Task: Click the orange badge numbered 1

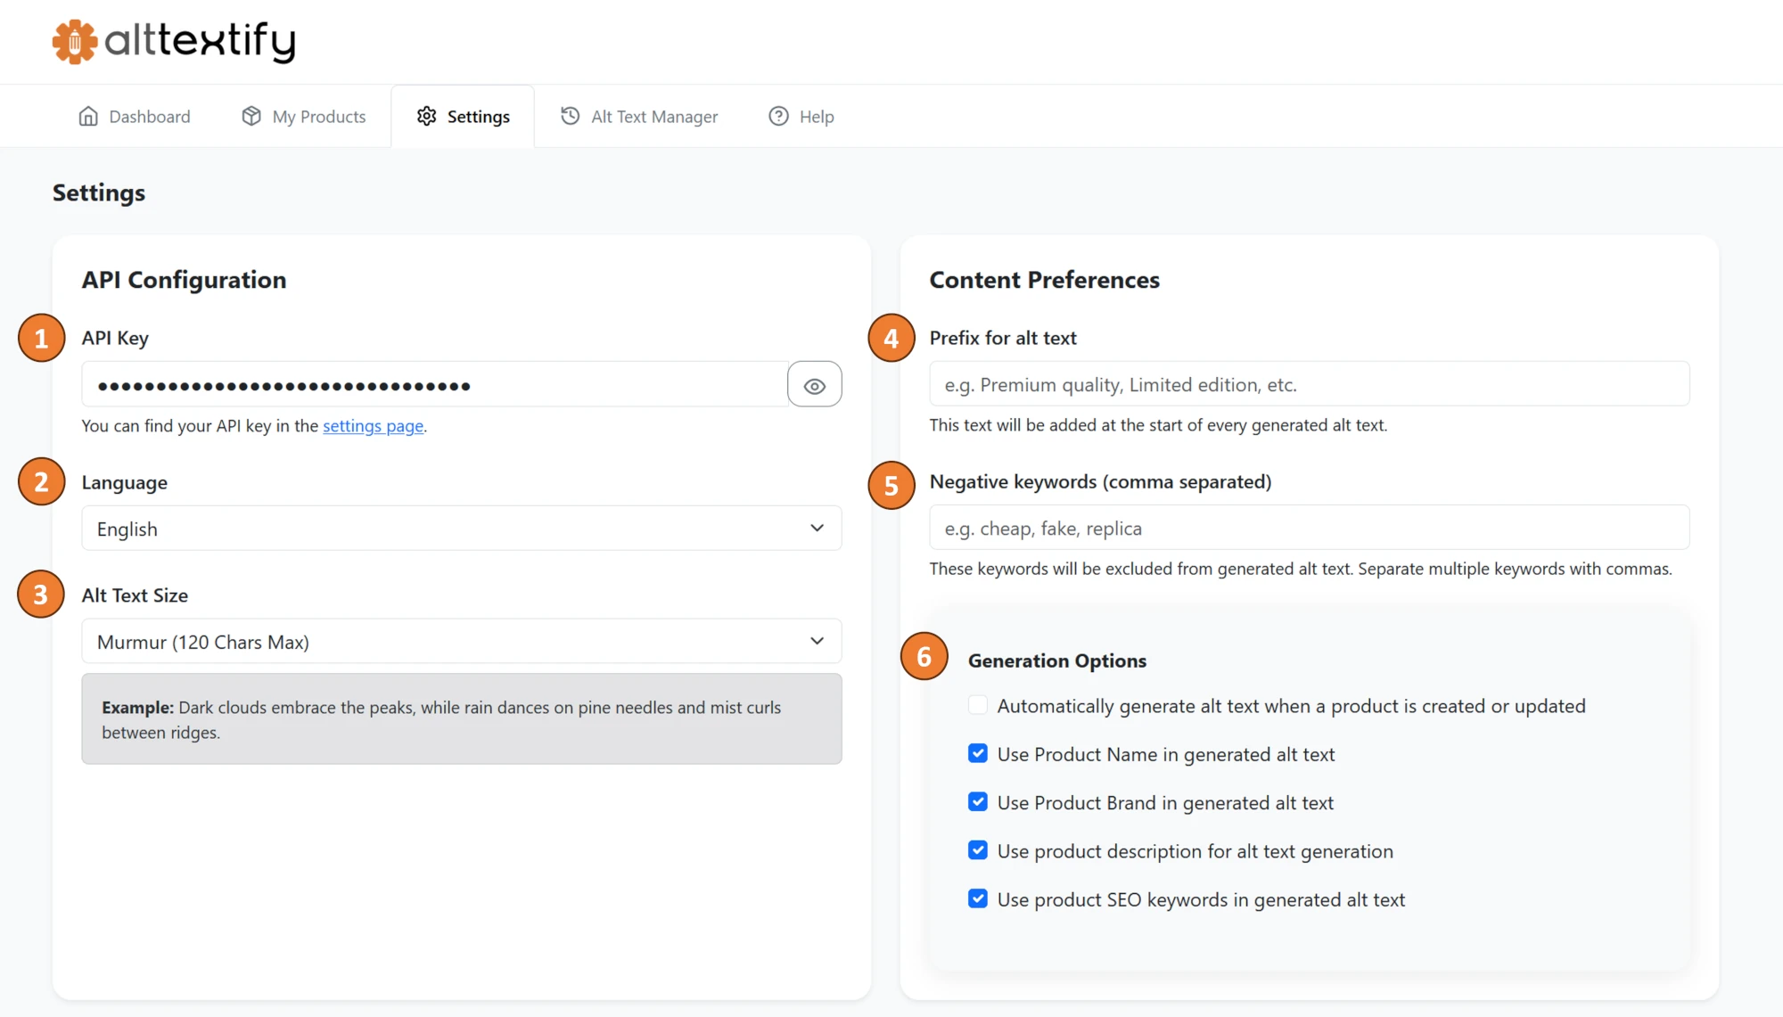Action: coord(40,338)
